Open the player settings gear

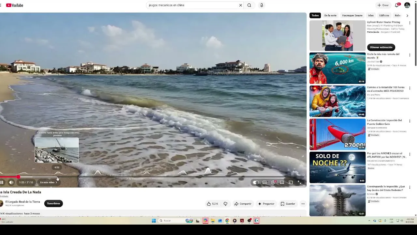click(x=273, y=182)
